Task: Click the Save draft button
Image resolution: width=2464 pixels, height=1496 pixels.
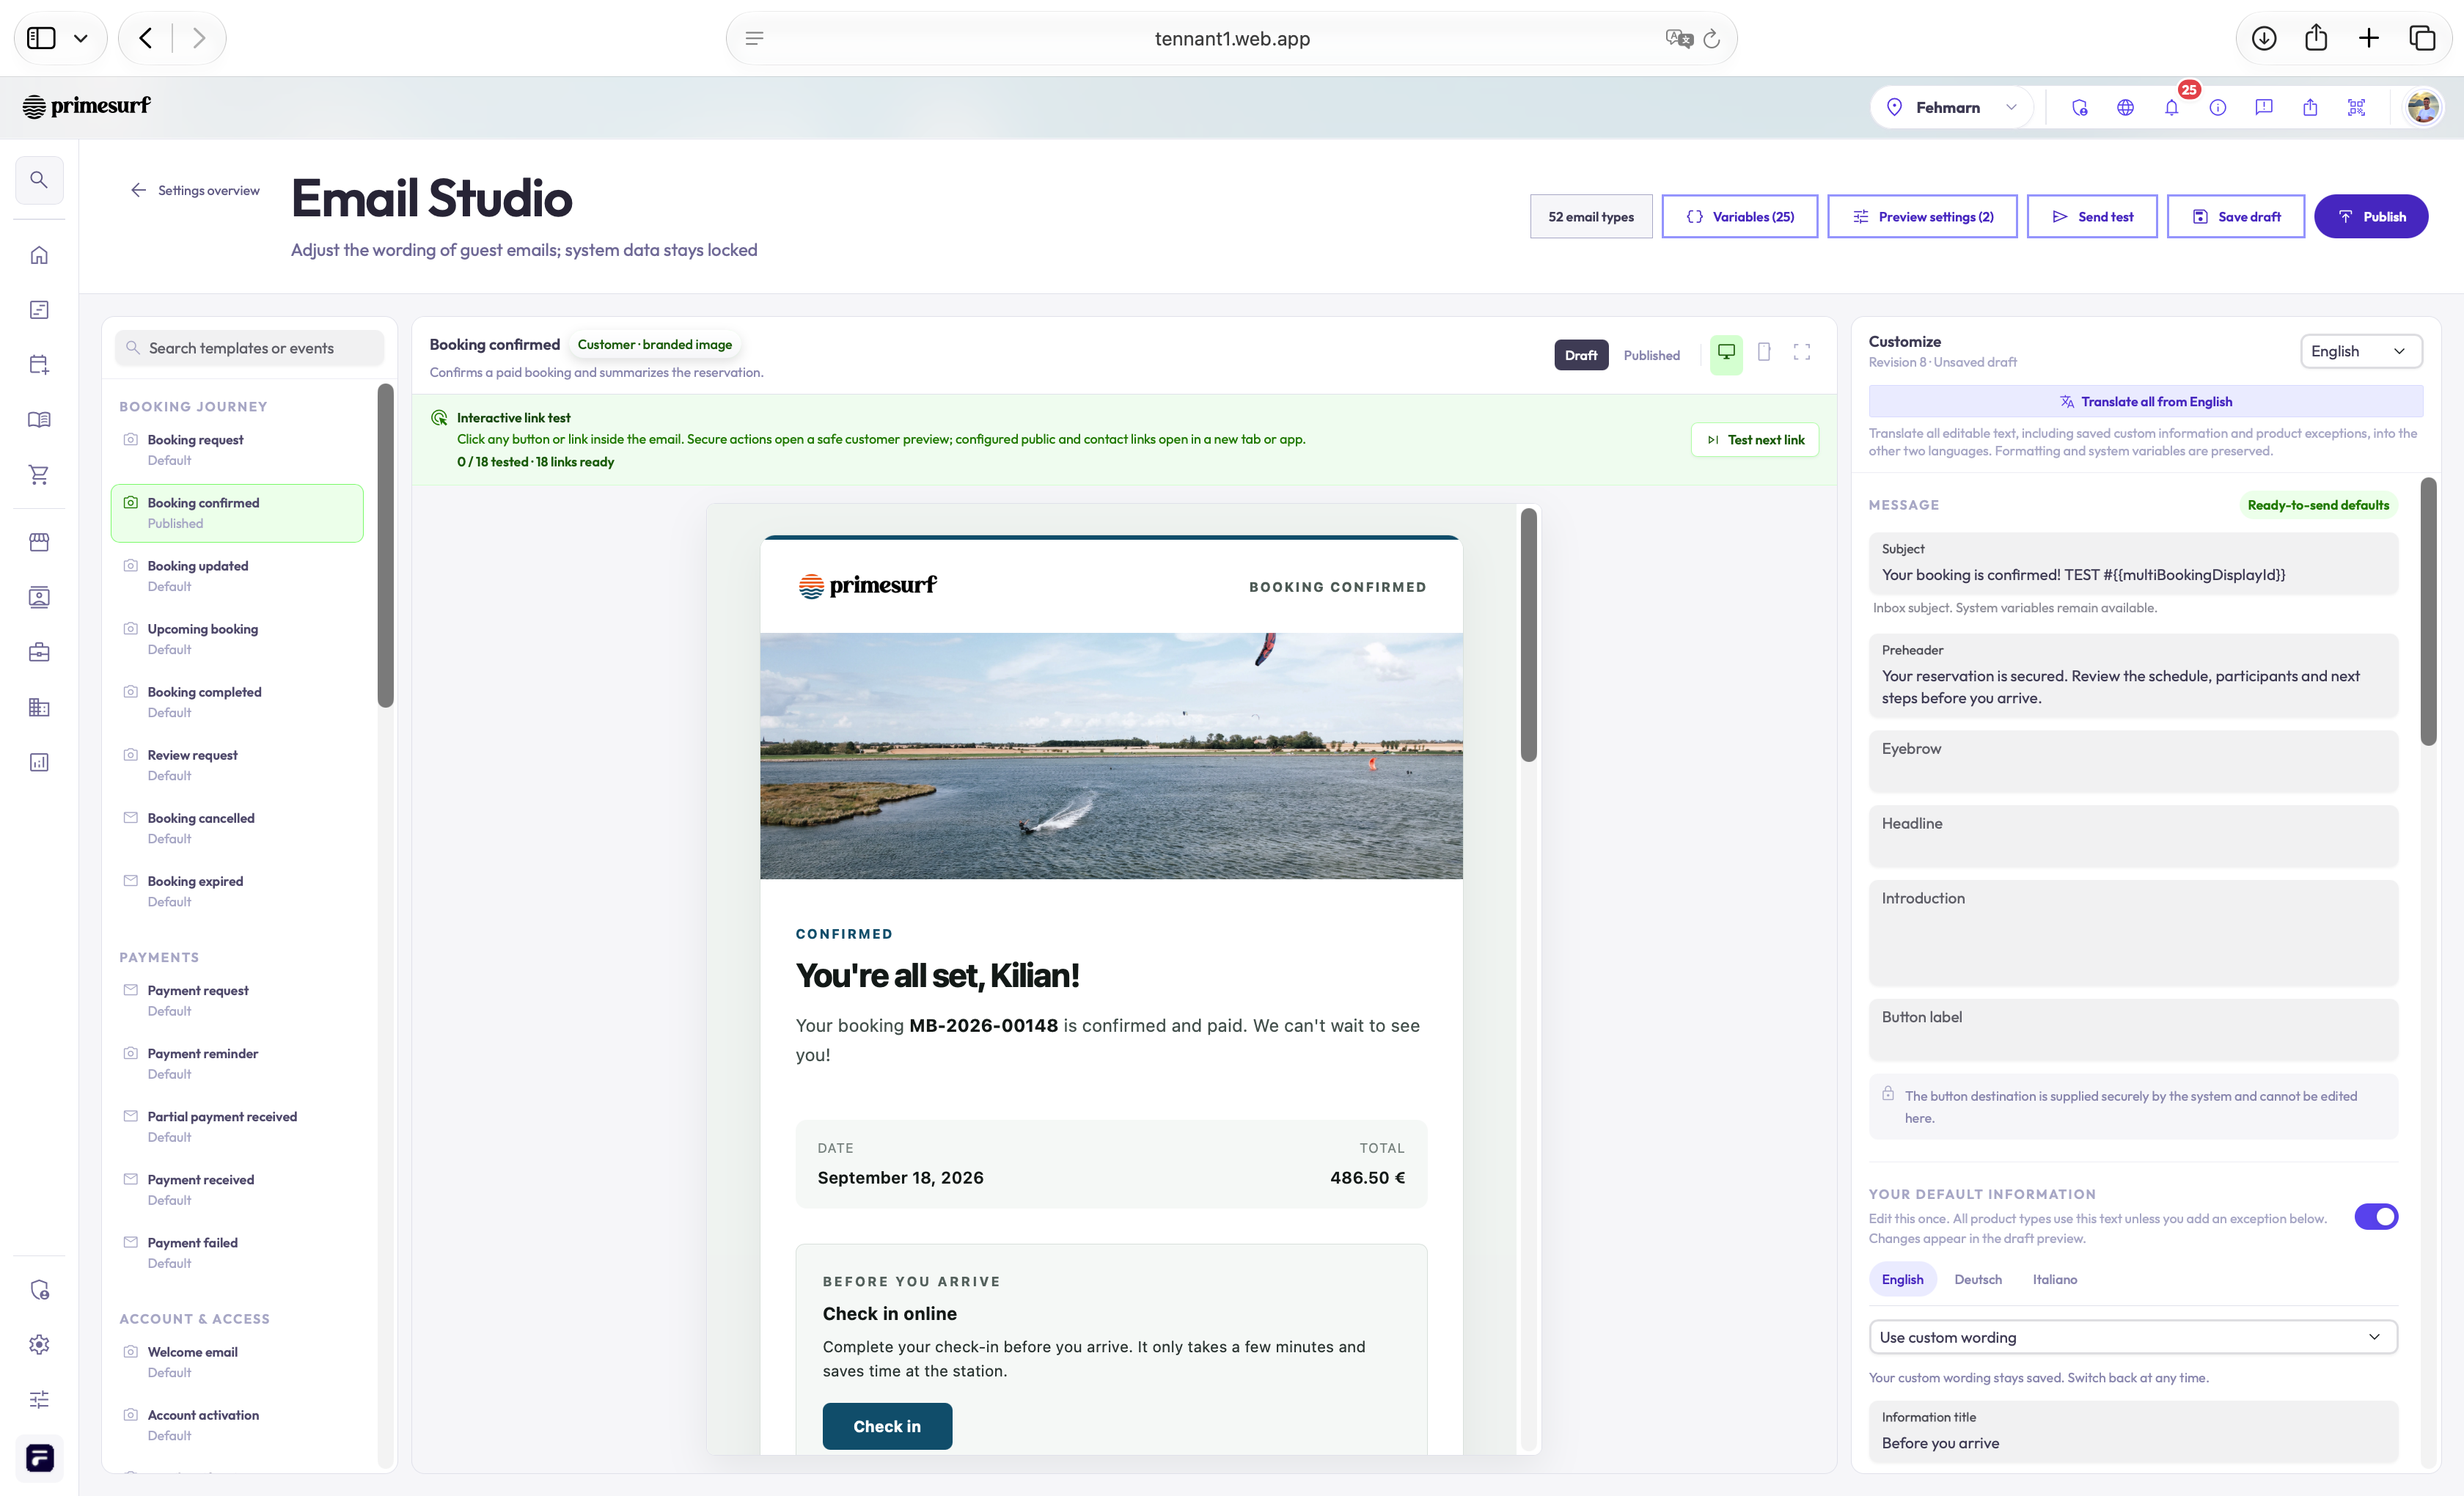Action: 2235,216
